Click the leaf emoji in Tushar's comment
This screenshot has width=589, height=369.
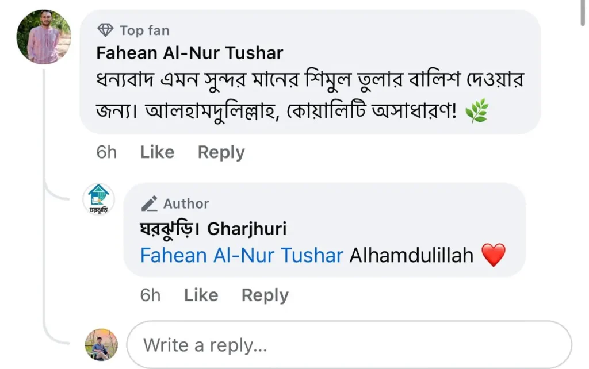[476, 112]
